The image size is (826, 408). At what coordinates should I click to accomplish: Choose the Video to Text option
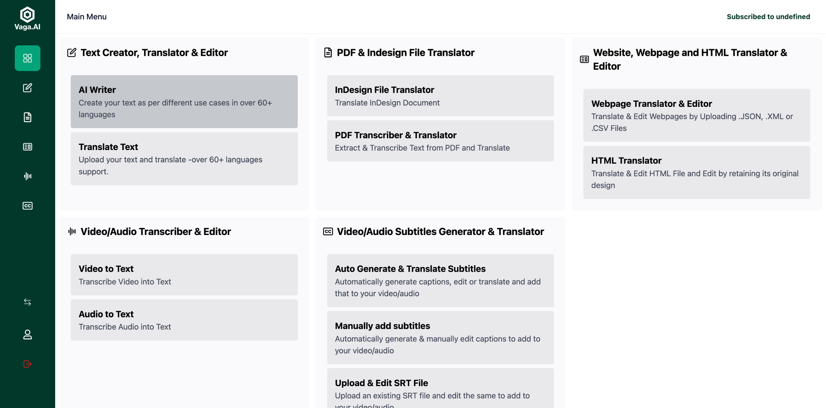184,275
